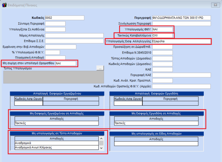Open the Υπολογισμός Εισφ. Αλληλεγγύης field

pos(181,41)
